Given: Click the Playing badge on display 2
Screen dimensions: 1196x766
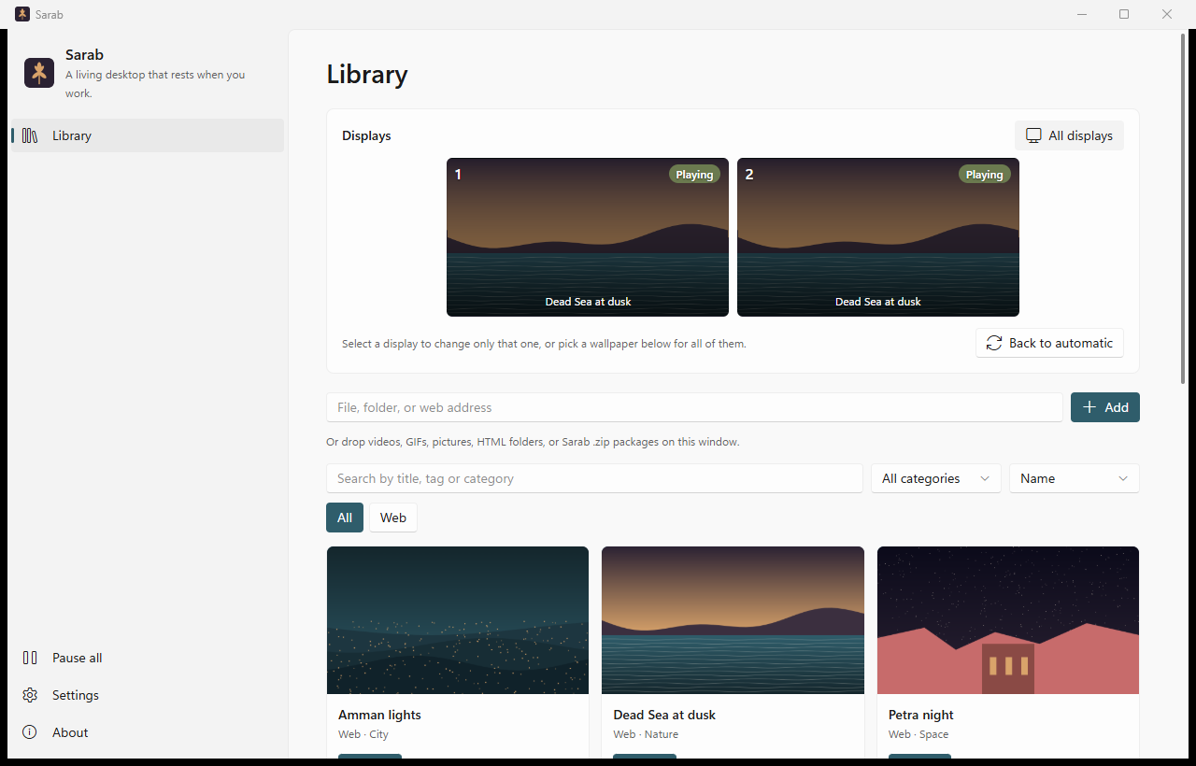Looking at the screenshot, I should point(985,175).
